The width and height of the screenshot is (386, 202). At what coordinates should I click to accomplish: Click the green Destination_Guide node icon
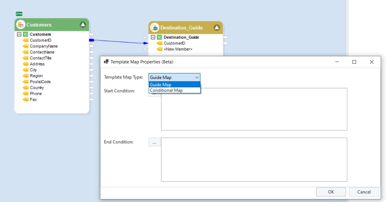[x=159, y=37]
